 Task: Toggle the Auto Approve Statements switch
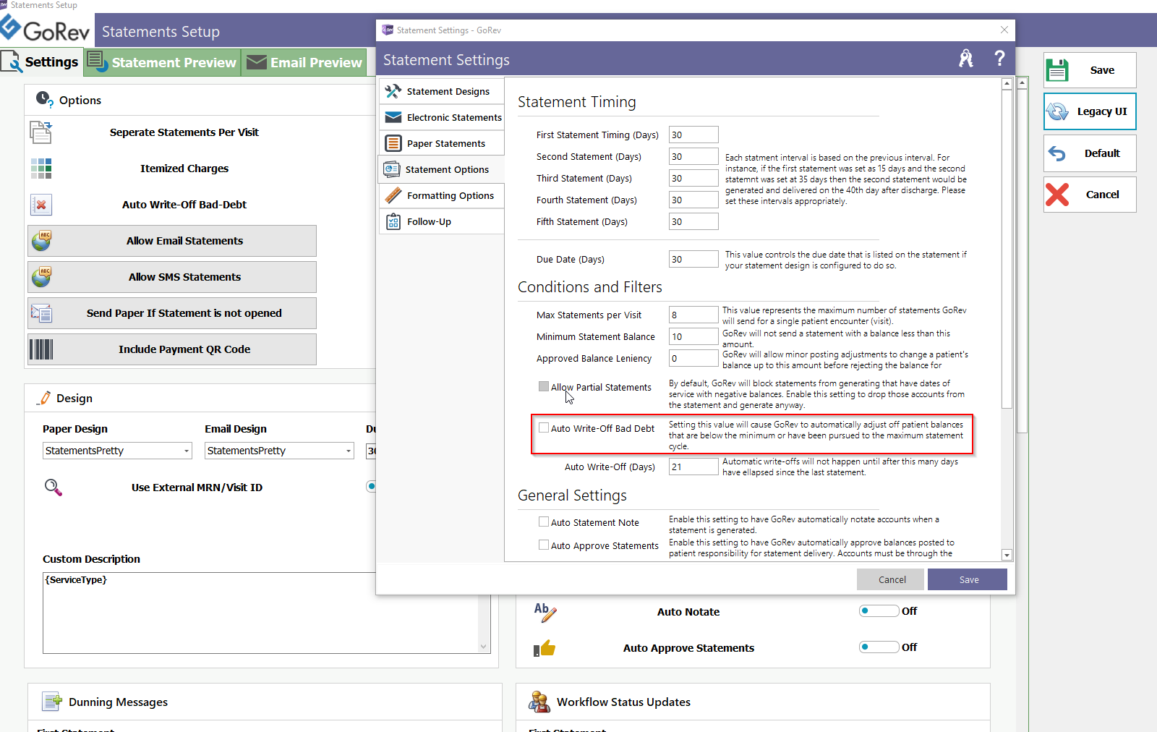point(879,647)
